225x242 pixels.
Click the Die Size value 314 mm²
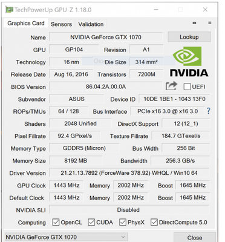click(146, 62)
